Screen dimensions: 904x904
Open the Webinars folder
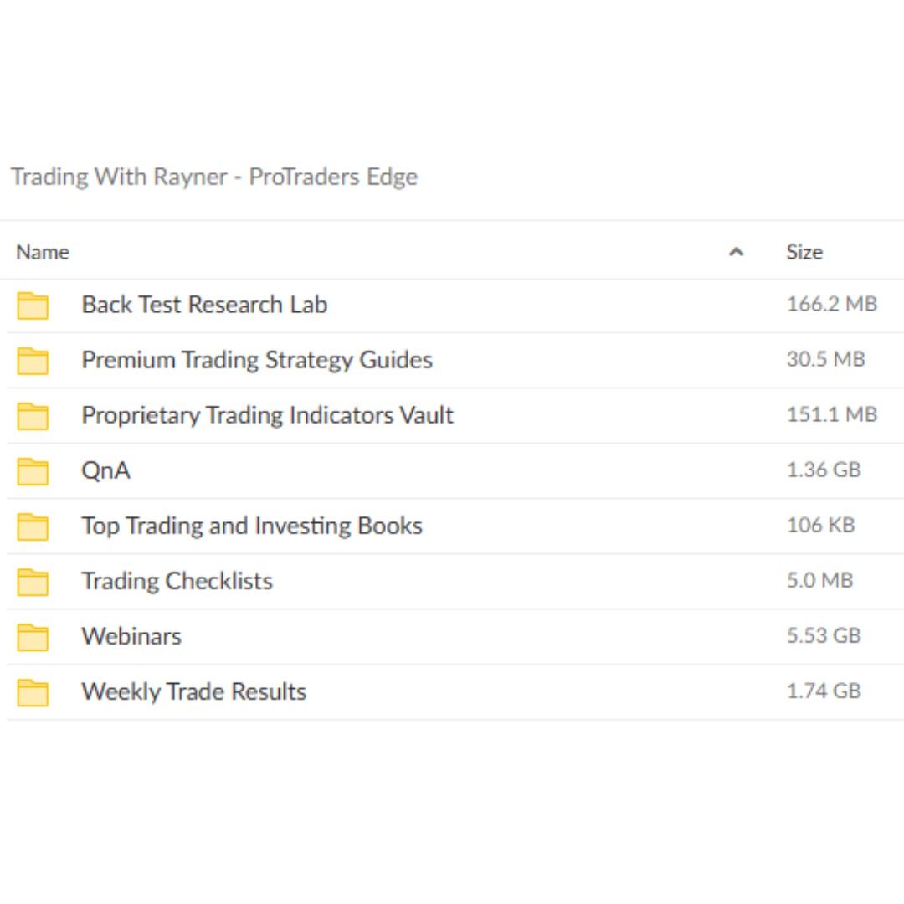(x=131, y=636)
